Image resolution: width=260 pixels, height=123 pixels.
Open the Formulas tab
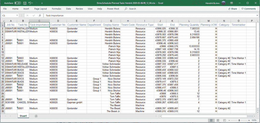click(56, 9)
